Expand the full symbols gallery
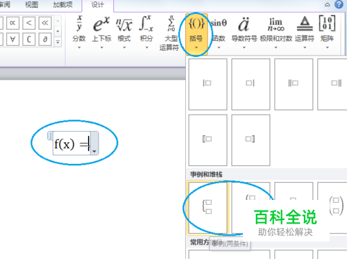This screenshot has height=259, width=347. 58,42
